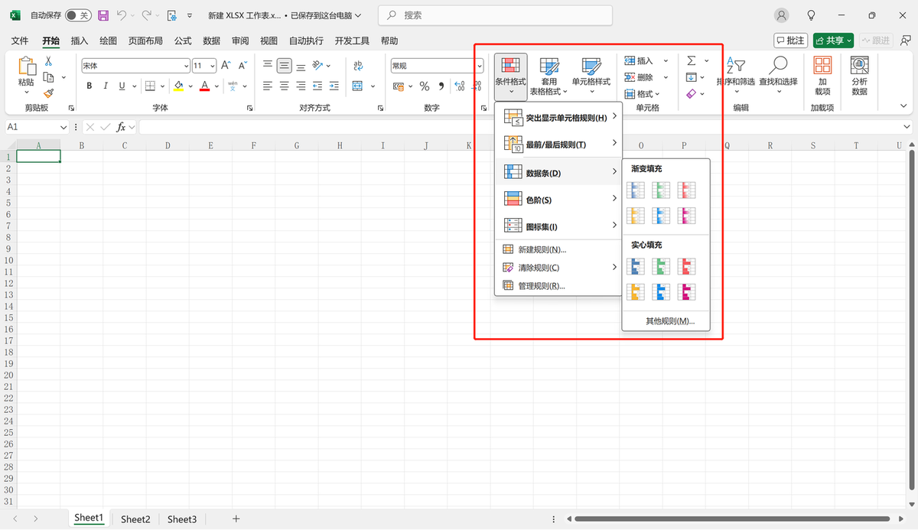Expand the number format 常规 dropdown
The height and width of the screenshot is (530, 918).
click(480, 66)
